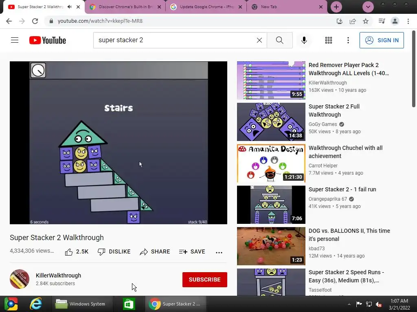Image resolution: width=417 pixels, height=312 pixels.
Task: Click the share this page icon
Action: tap(353, 21)
